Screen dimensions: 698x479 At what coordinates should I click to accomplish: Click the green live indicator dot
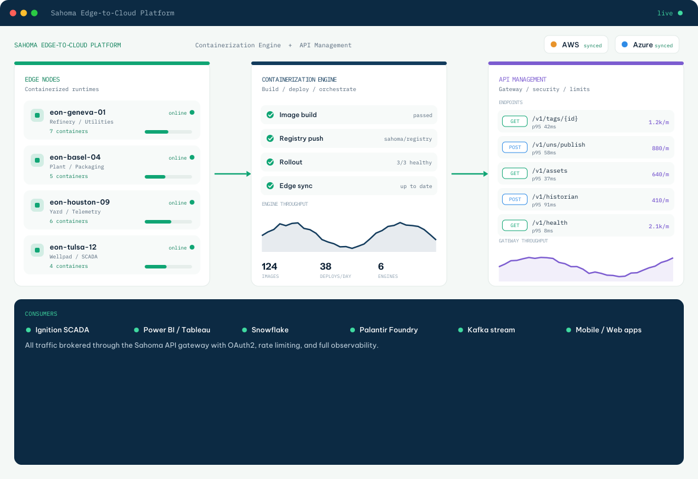(680, 13)
